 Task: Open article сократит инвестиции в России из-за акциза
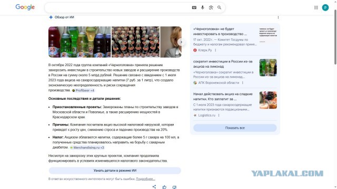[223, 64]
